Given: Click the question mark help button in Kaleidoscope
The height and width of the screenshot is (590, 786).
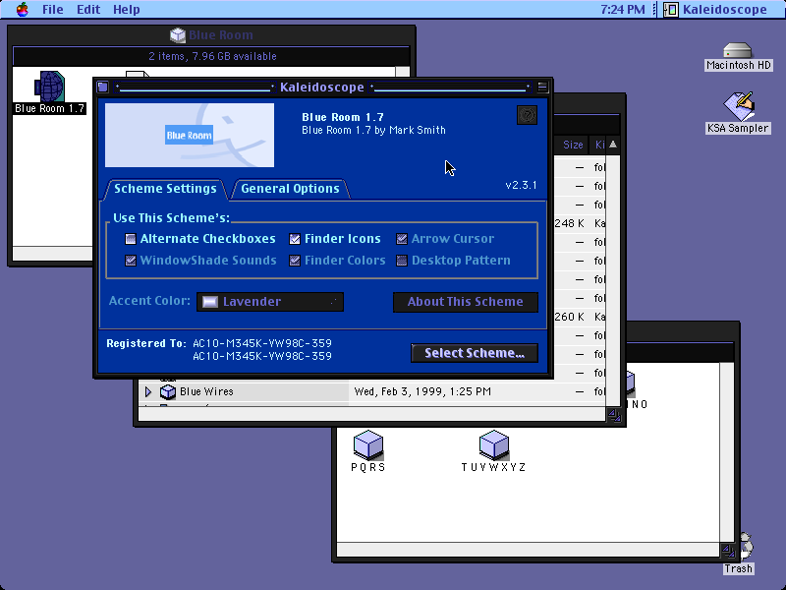Looking at the screenshot, I should pyautogui.click(x=527, y=115).
